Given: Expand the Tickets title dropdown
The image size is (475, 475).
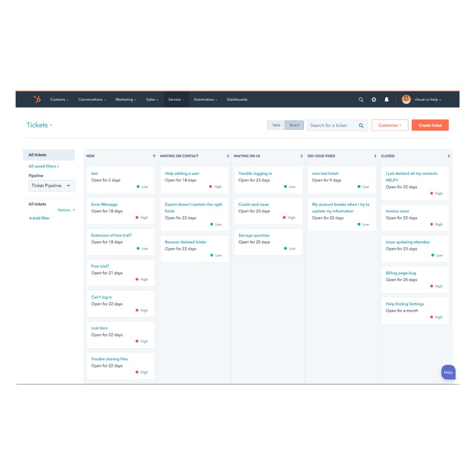Looking at the screenshot, I should point(39,125).
